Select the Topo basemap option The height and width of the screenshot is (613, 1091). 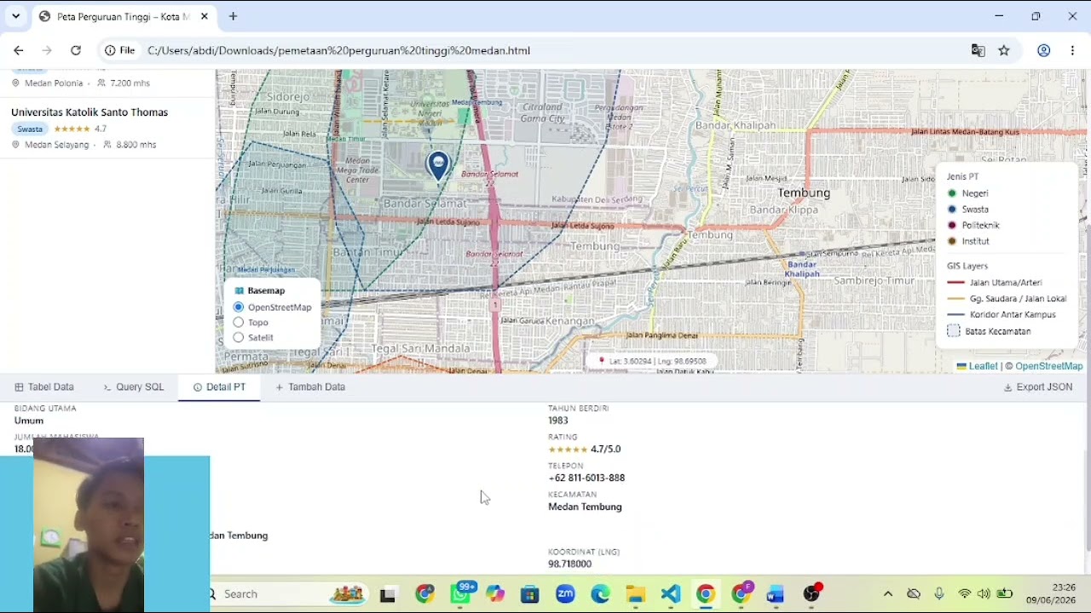(x=239, y=323)
